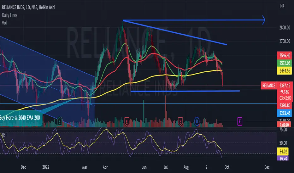Click the blue D dividend marker in August

pos(197,121)
